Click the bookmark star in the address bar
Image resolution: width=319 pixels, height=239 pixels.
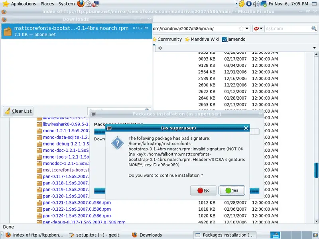(241, 29)
